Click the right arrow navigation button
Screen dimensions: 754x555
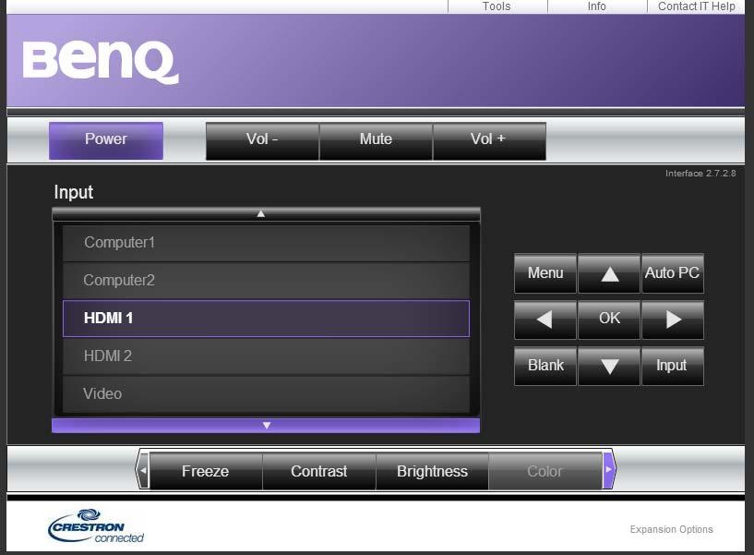pos(673,320)
